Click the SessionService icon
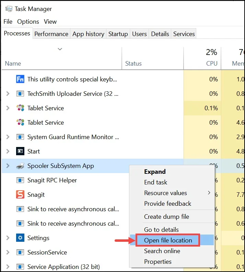The image size is (245, 272). pos(20,252)
